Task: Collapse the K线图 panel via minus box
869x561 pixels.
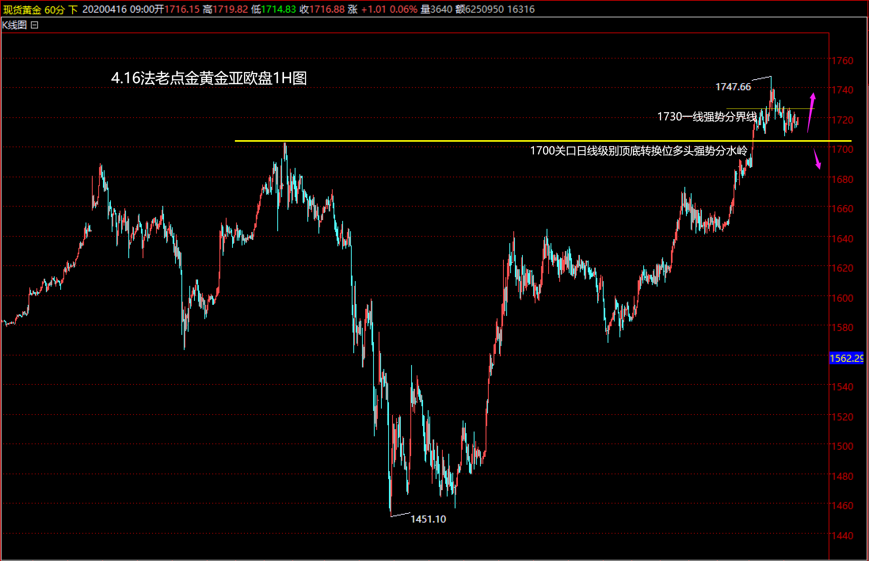Action: (34, 25)
